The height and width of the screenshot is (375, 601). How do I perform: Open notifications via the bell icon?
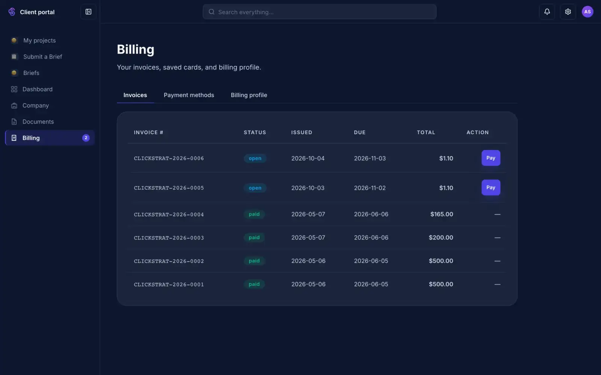tap(547, 12)
